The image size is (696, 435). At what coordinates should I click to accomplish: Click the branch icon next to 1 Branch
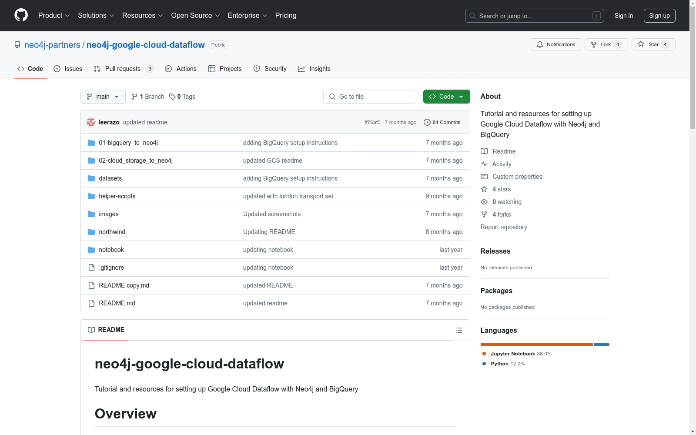135,97
